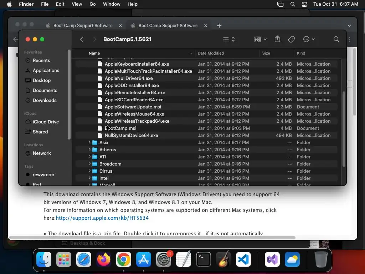This screenshot has height=274, width=365.
Task: Open Applications in the sidebar
Action: (x=46, y=71)
